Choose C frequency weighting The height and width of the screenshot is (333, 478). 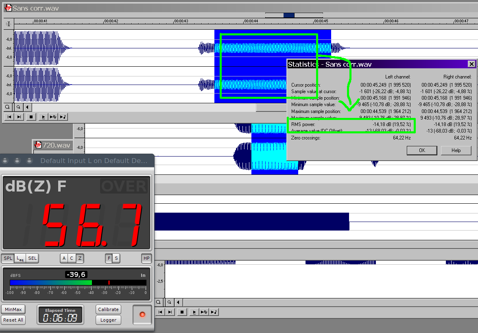(x=72, y=258)
